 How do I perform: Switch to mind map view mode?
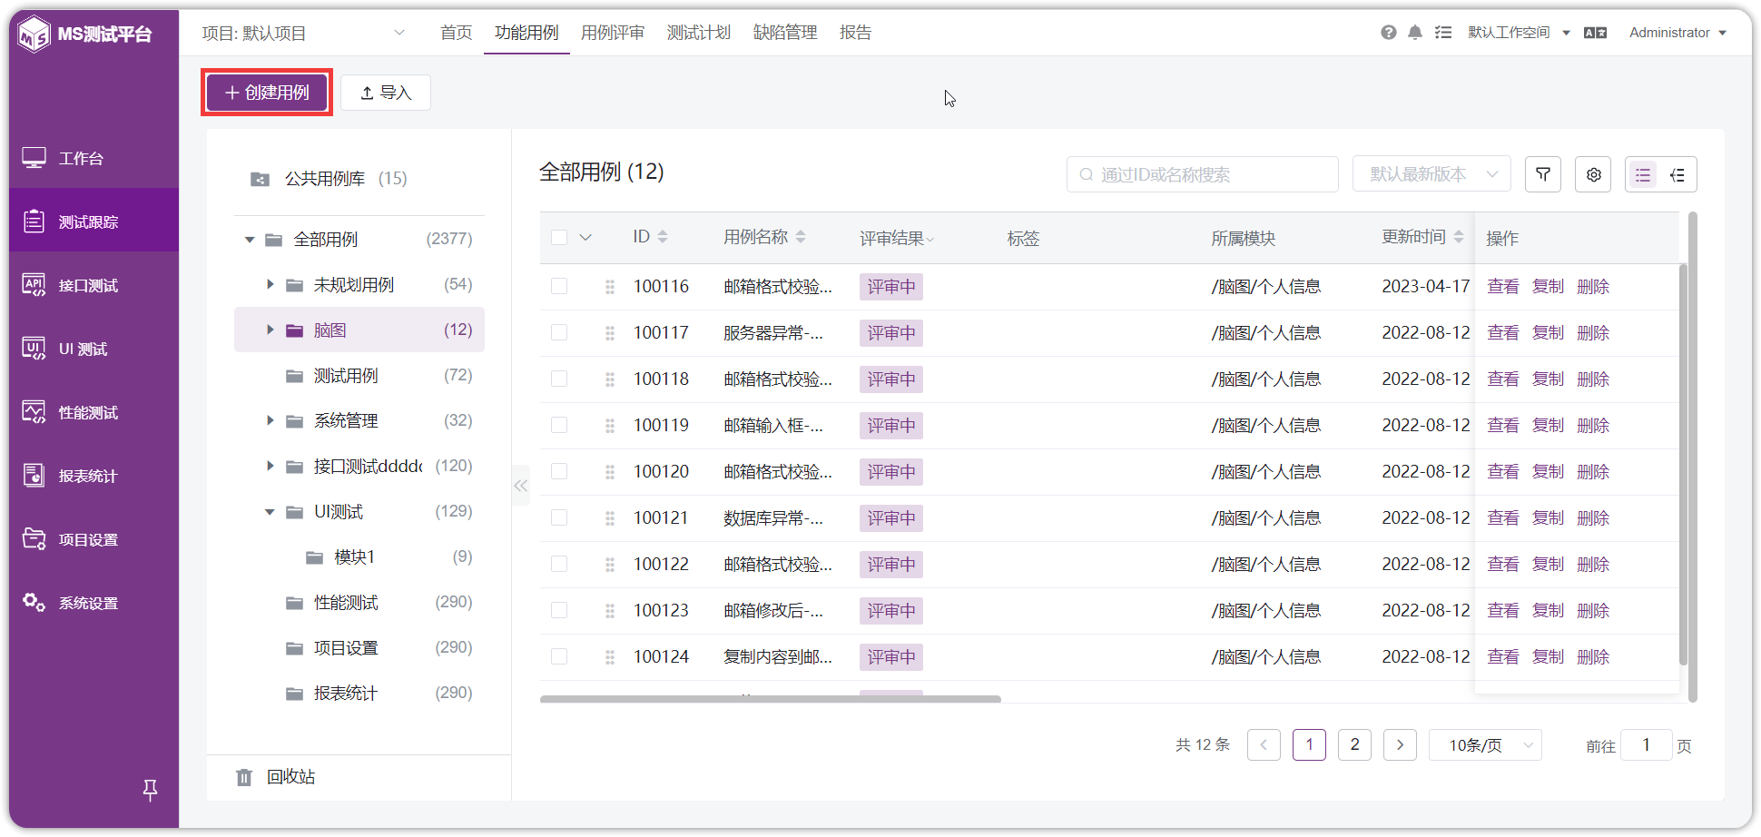tap(1677, 174)
